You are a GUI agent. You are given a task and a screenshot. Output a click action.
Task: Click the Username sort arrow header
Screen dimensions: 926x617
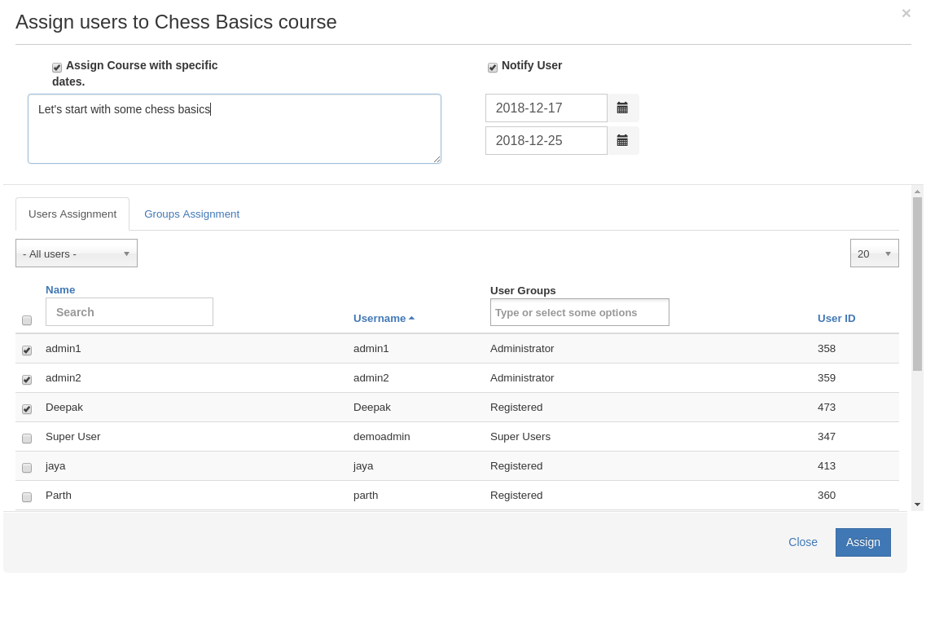tap(384, 319)
